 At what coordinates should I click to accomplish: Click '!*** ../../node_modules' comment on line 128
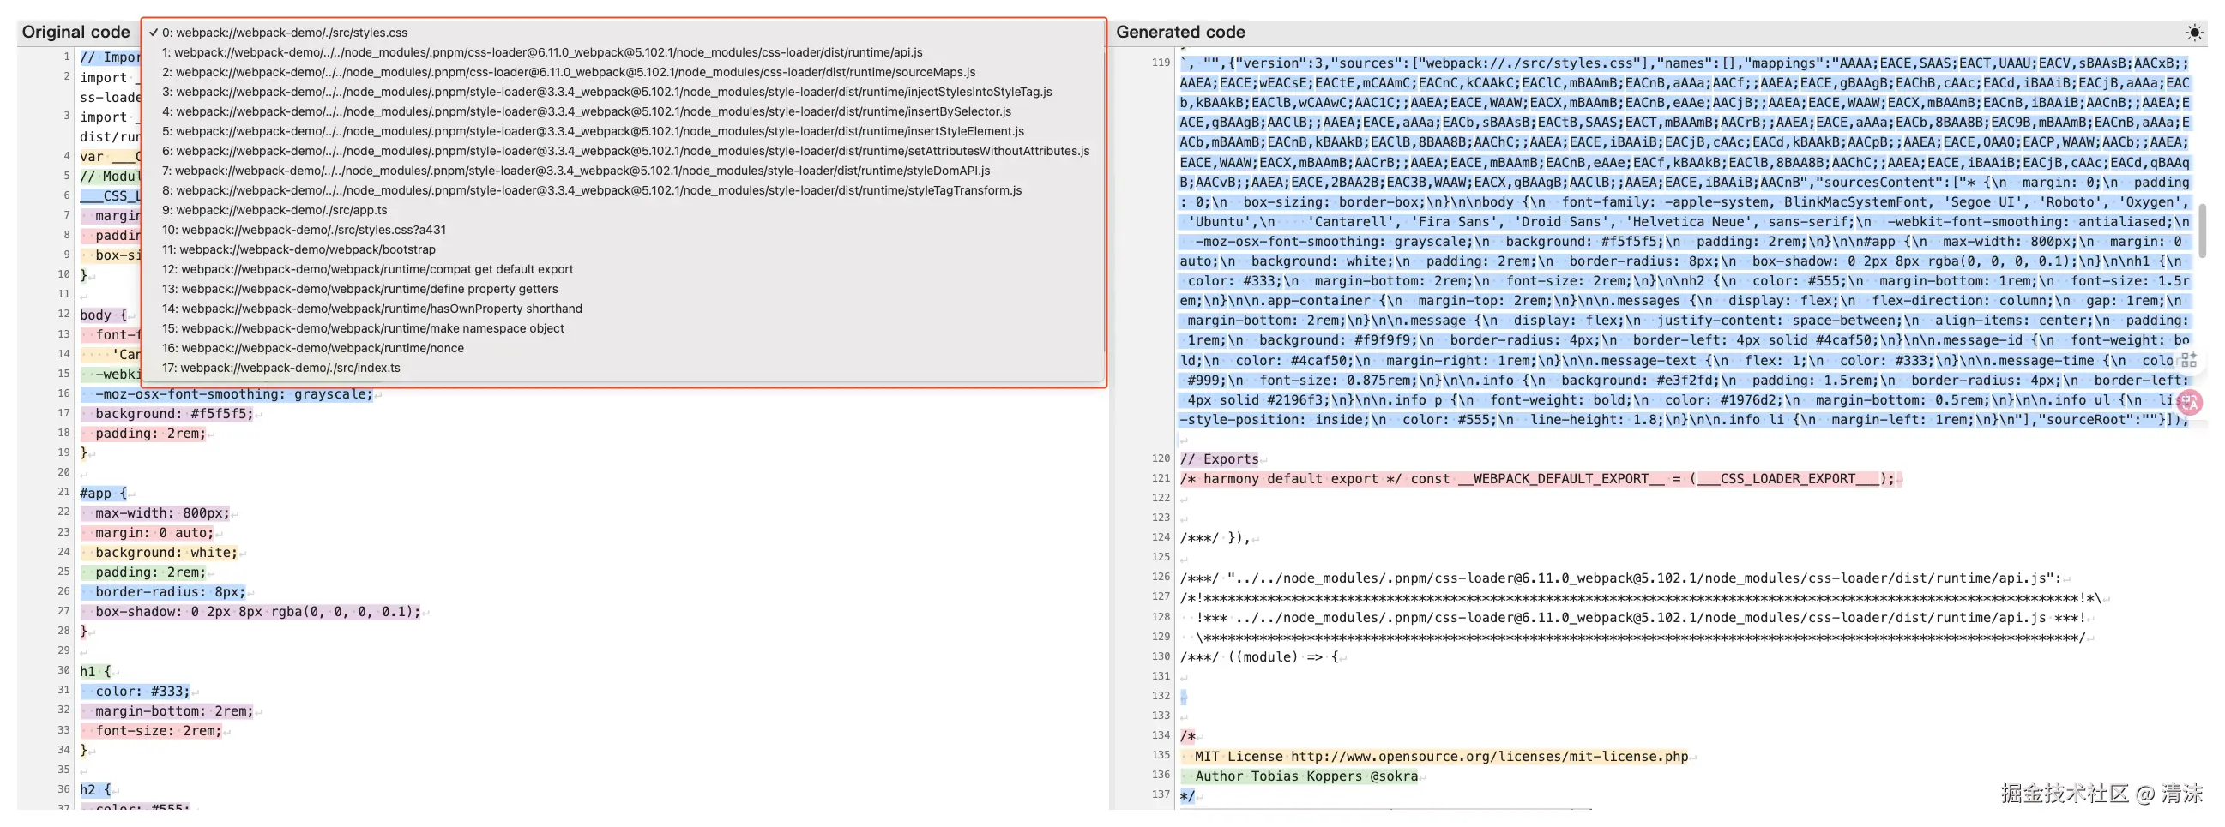1641,618
